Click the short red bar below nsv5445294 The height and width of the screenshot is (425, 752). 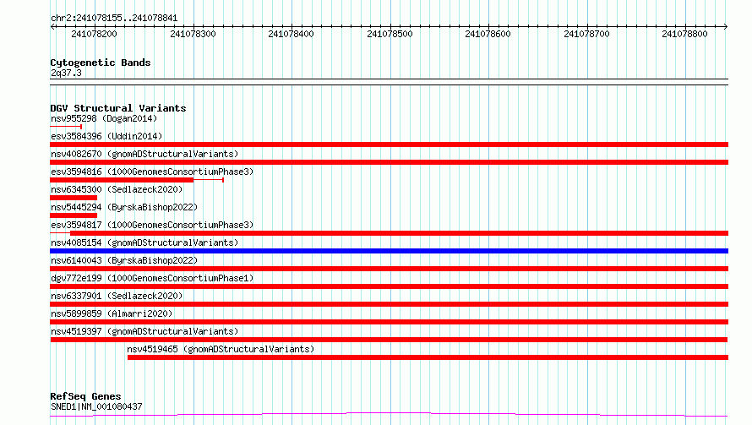(74, 215)
